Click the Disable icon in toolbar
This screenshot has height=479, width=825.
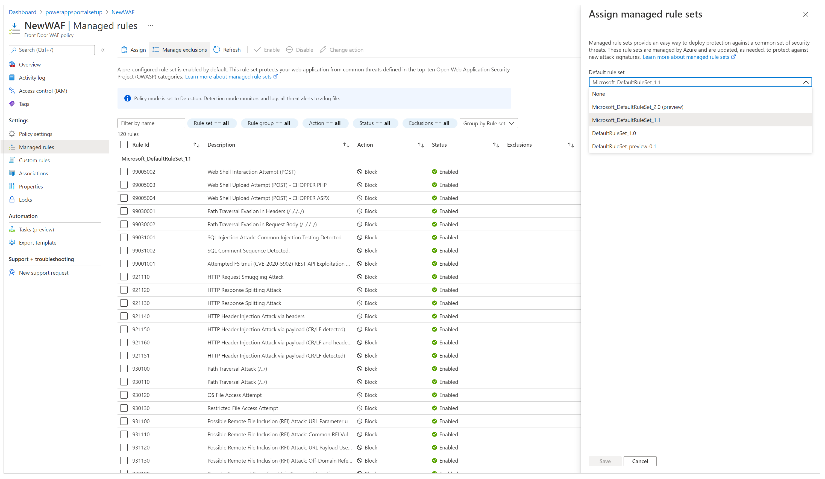290,50
